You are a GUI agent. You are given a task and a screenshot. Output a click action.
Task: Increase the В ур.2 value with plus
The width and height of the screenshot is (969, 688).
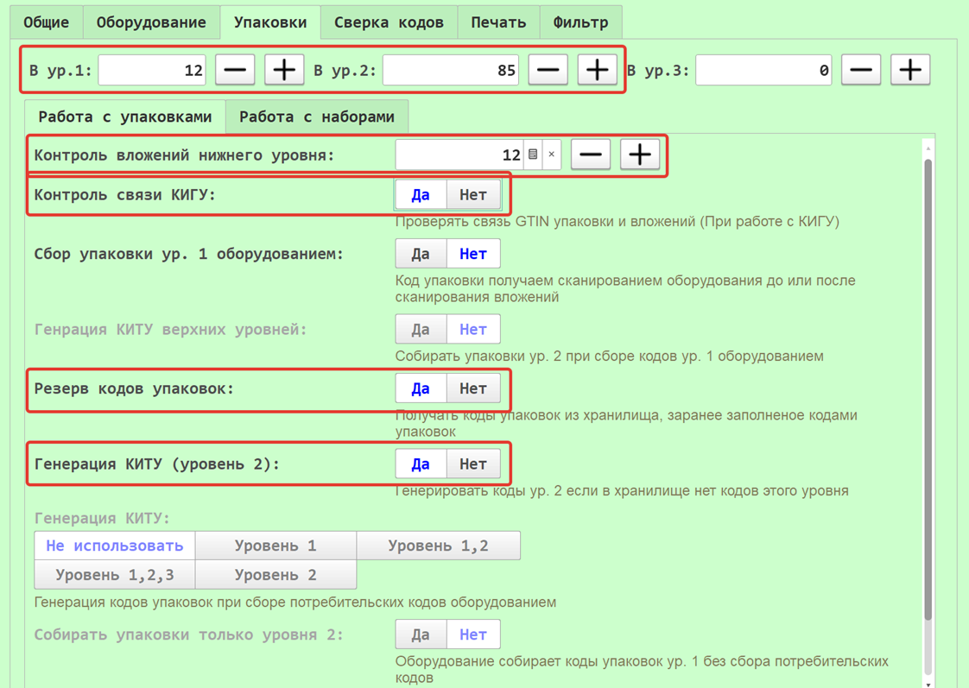point(598,70)
